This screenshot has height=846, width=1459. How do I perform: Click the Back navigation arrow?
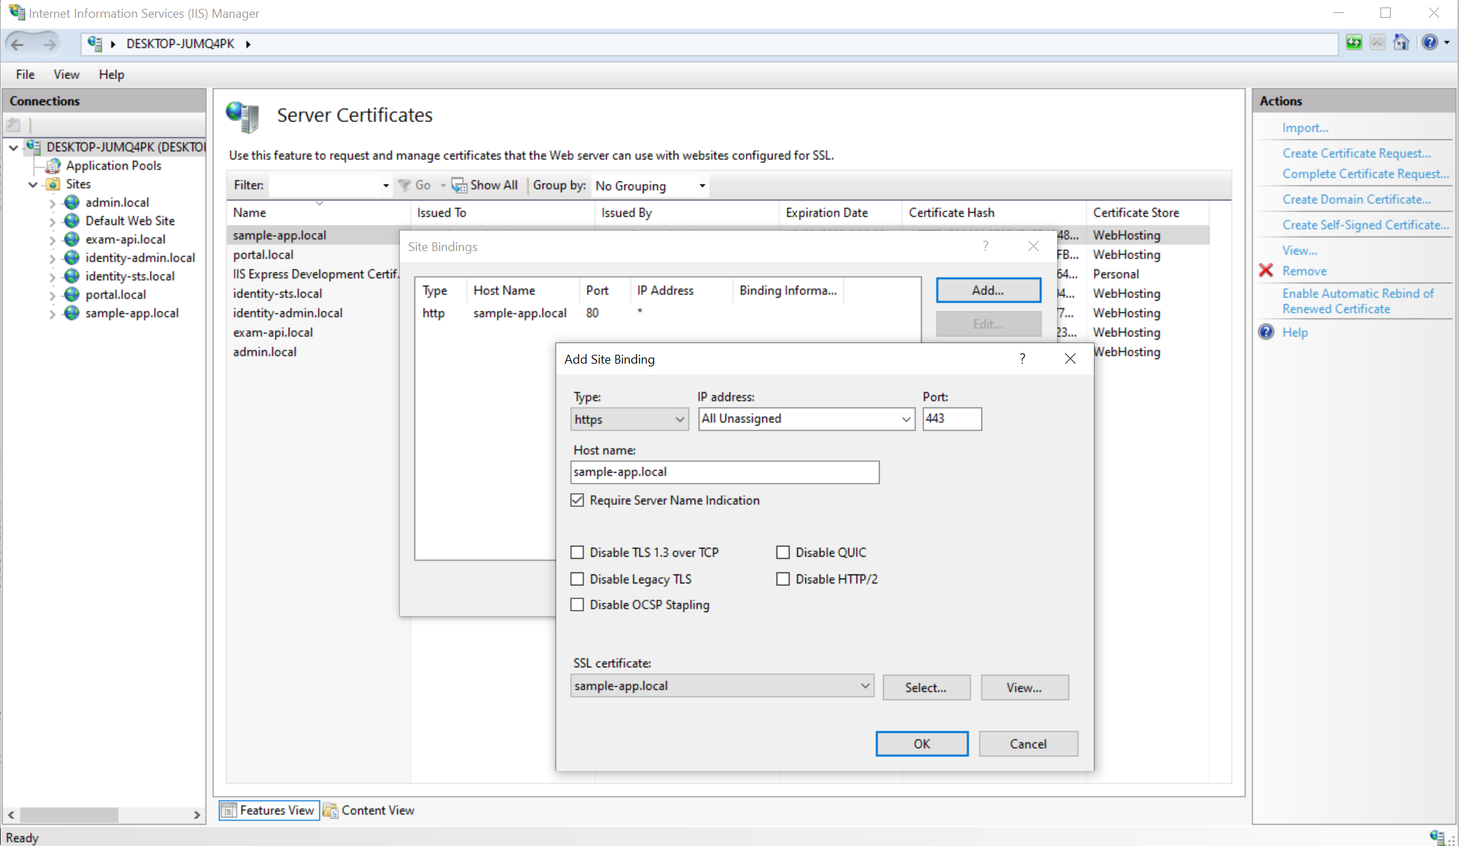tap(18, 44)
